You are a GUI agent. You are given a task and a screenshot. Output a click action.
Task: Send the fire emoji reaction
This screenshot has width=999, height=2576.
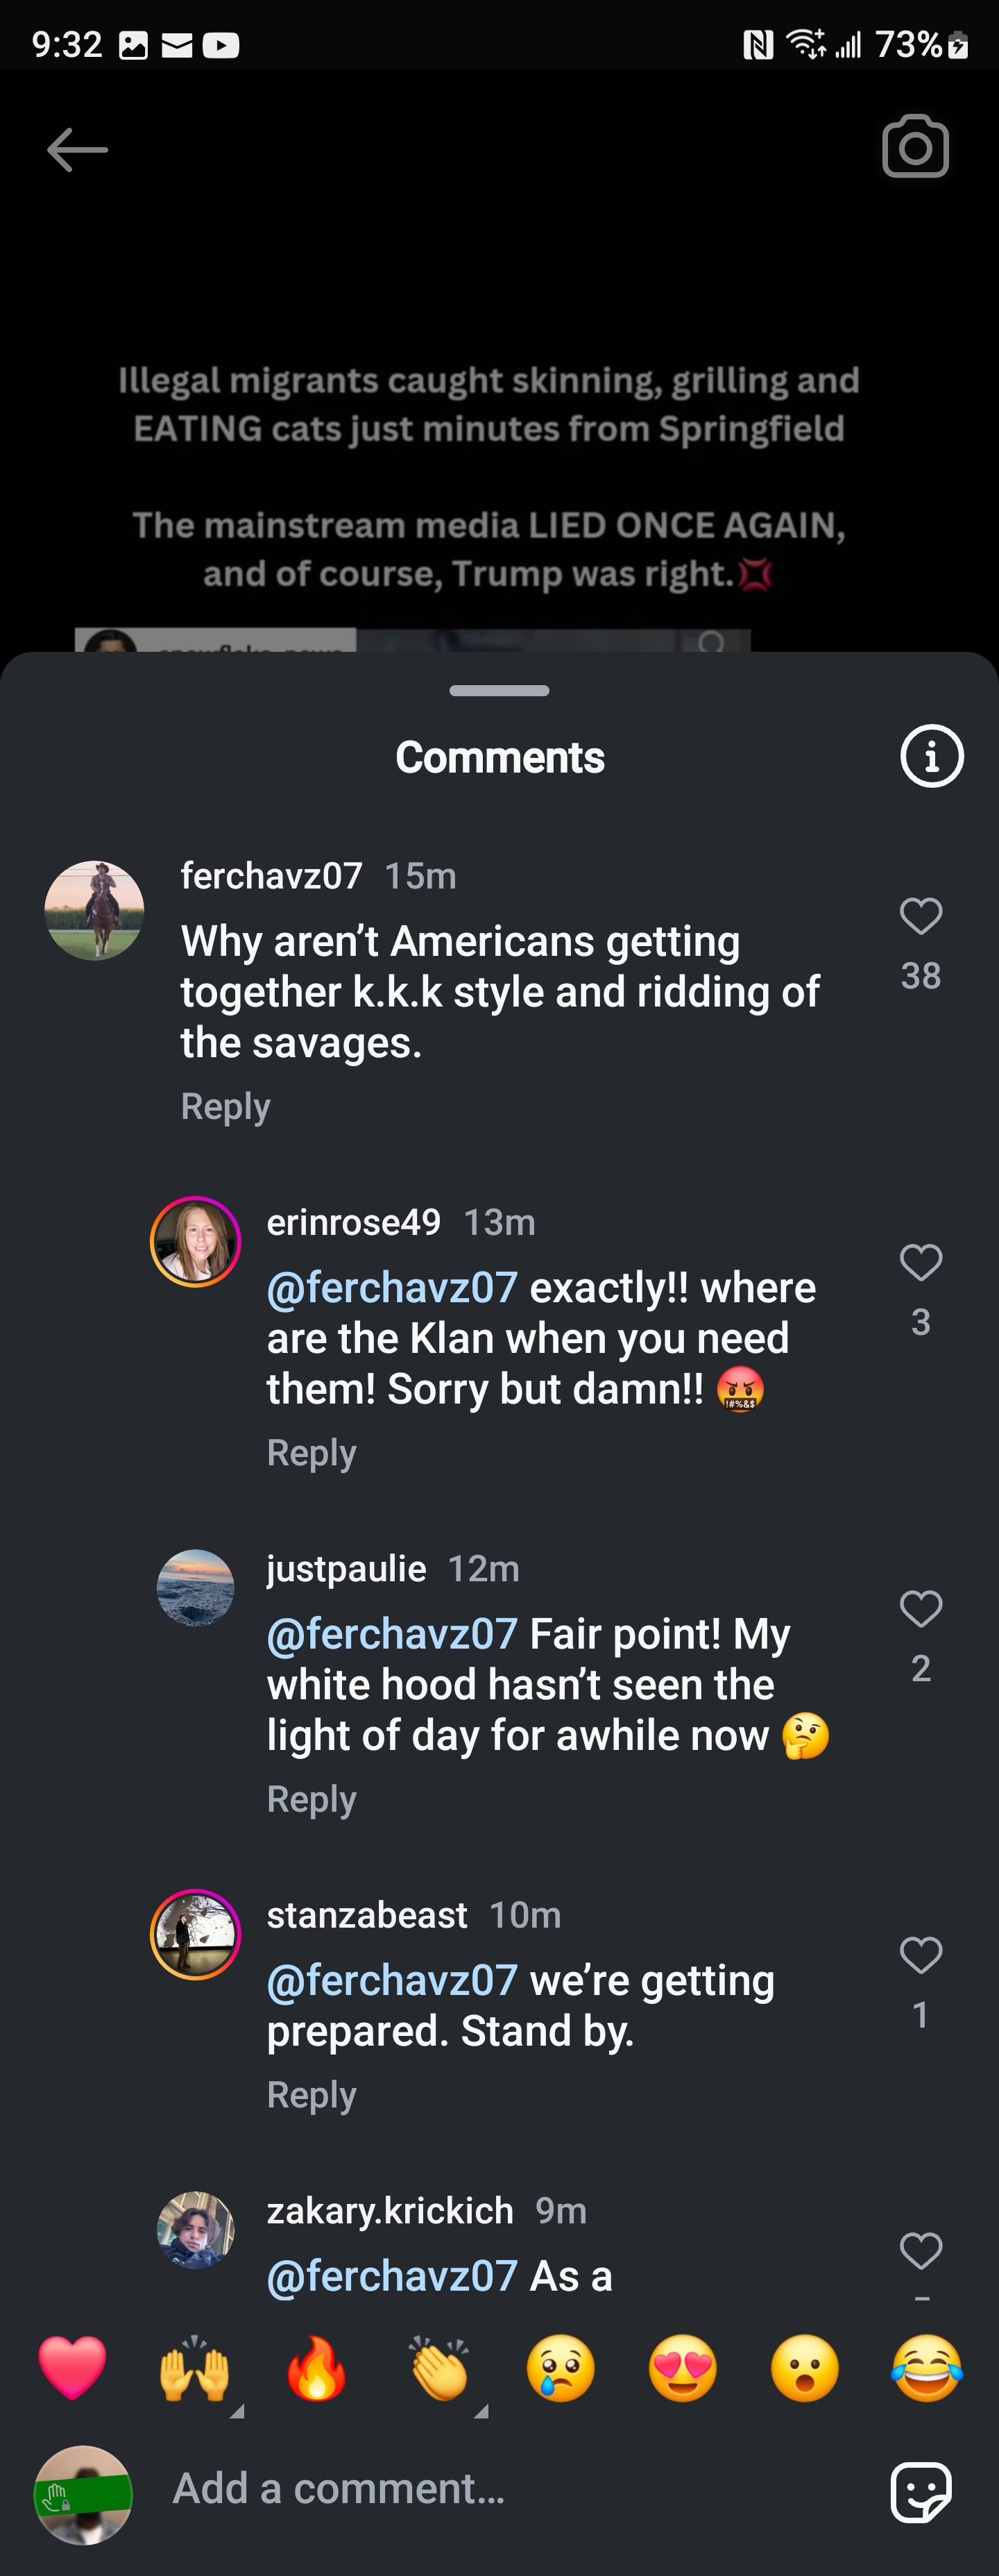tap(316, 2368)
